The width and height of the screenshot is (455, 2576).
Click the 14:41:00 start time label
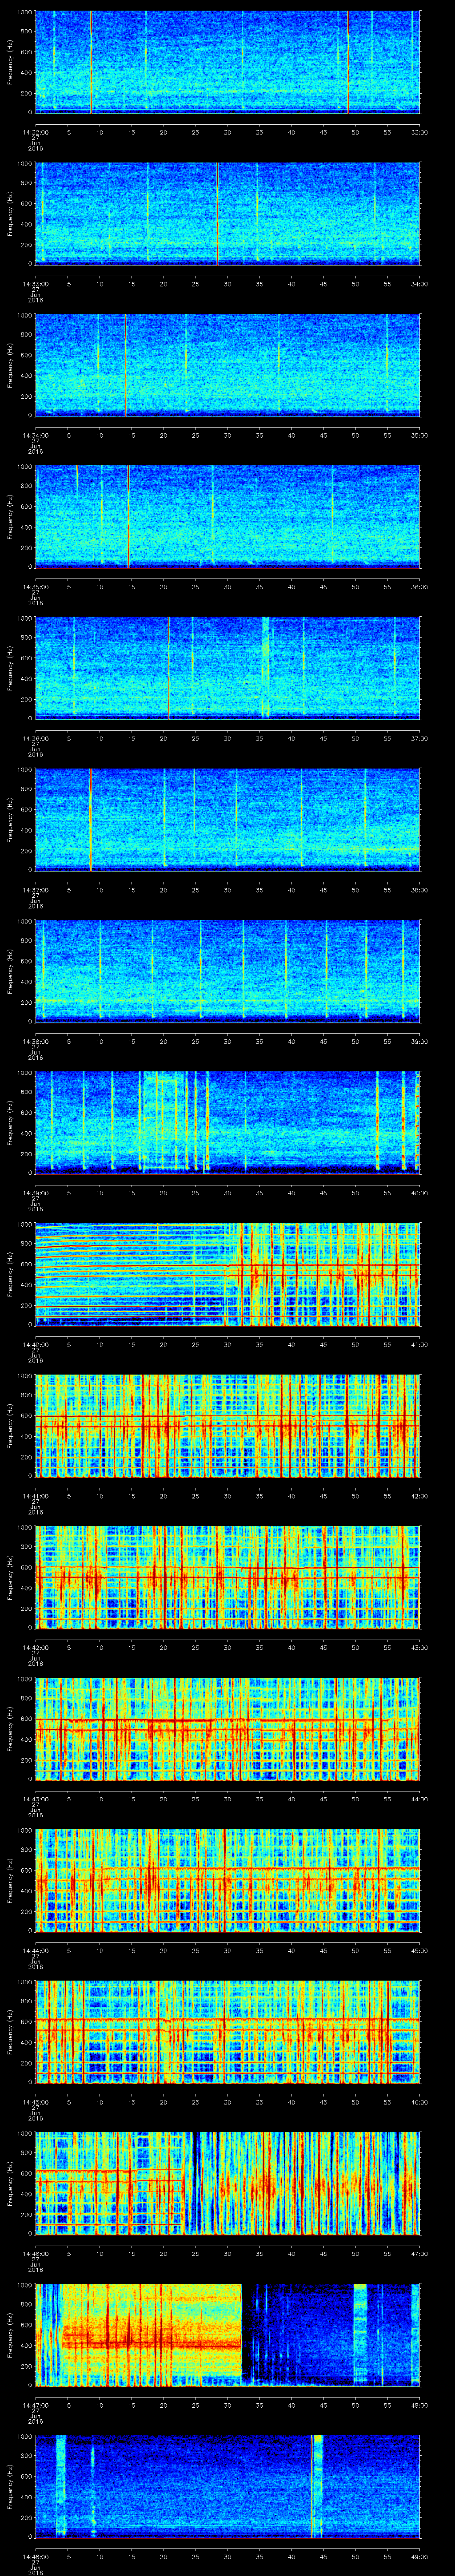tap(36, 1496)
